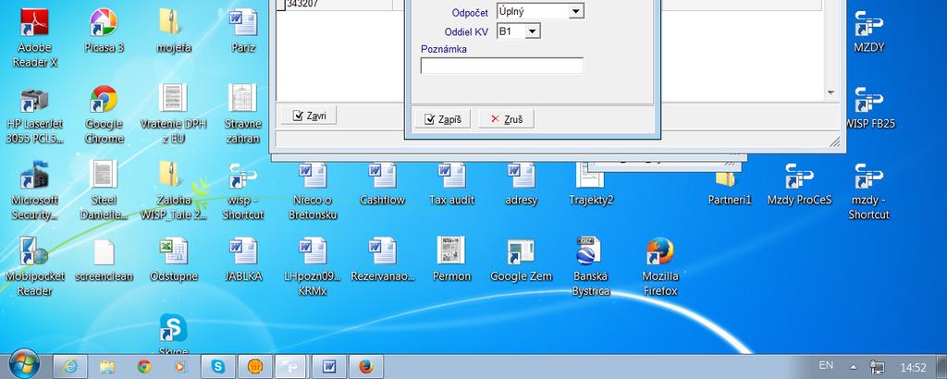The height and width of the screenshot is (379, 947).
Task: Switch to Skype on the taskbar
Action: (217, 366)
